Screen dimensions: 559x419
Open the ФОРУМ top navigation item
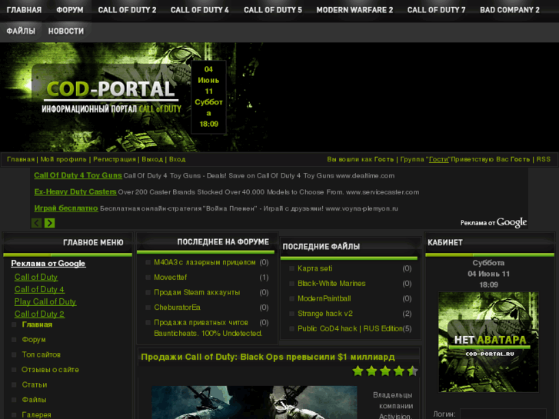(70, 10)
